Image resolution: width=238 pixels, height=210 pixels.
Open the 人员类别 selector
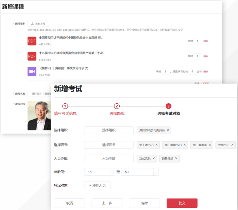point(109,158)
